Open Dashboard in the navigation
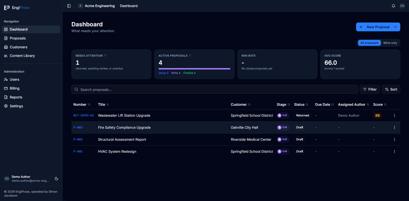The width and height of the screenshot is (409, 201). pyautogui.click(x=31, y=29)
